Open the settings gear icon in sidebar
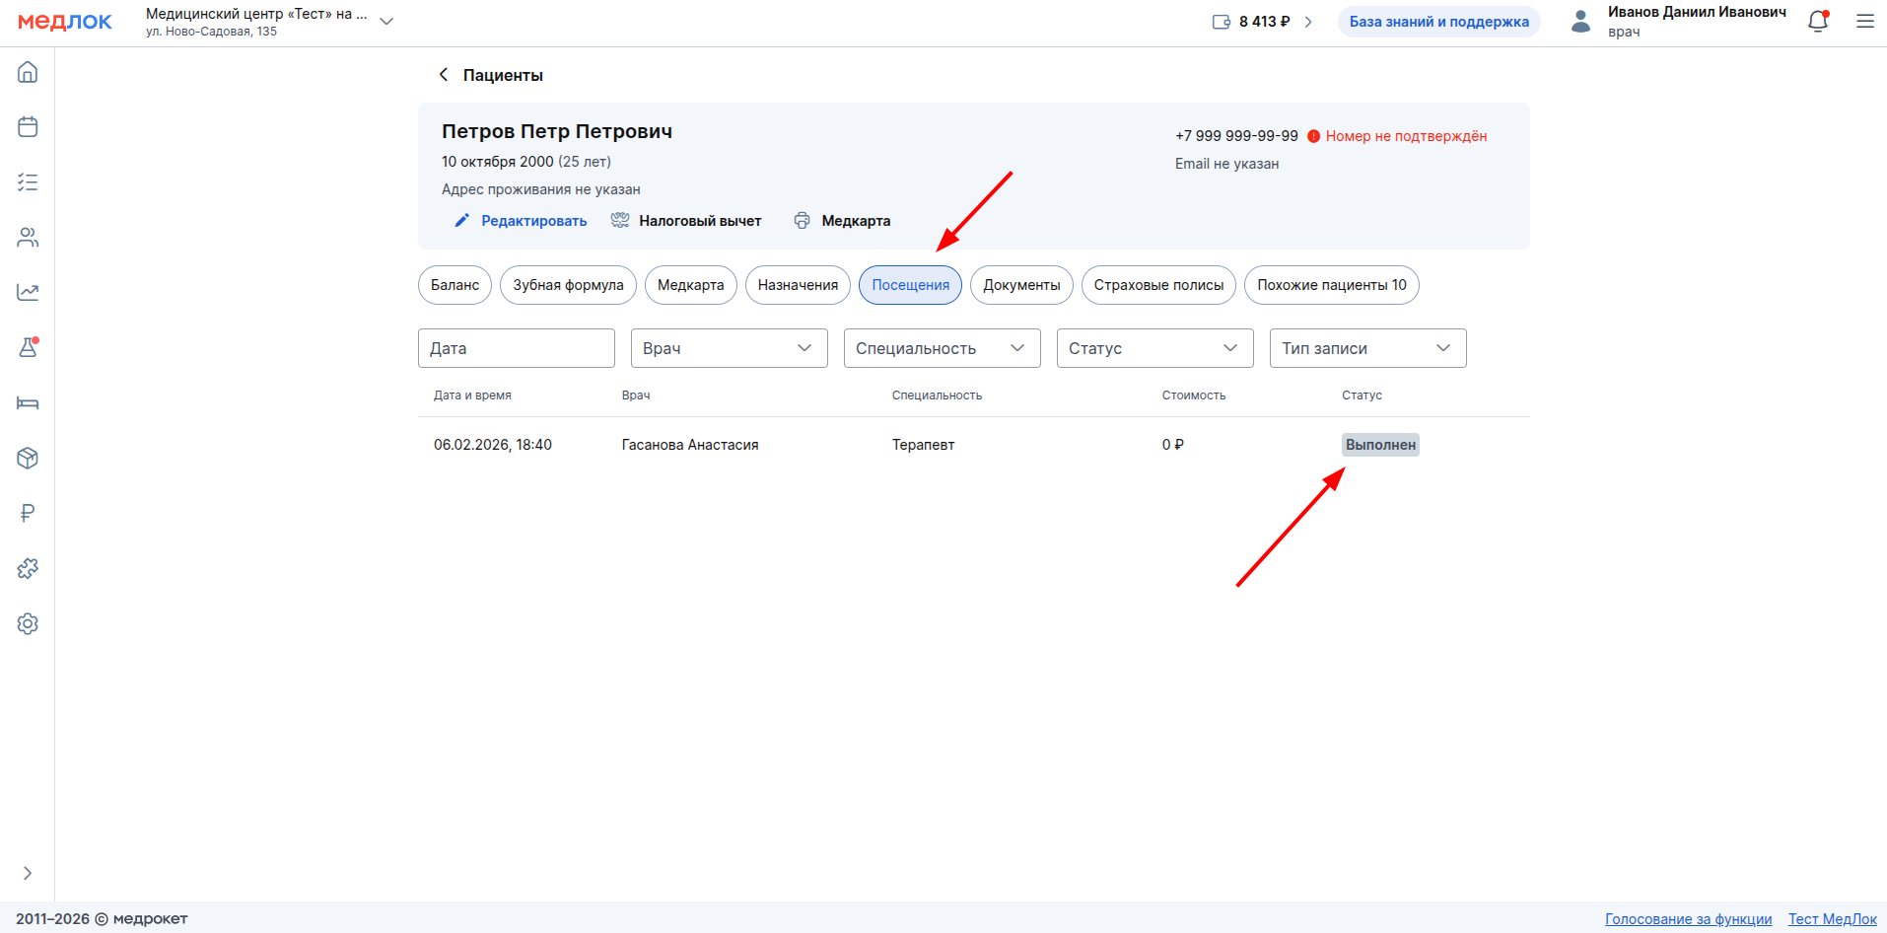The image size is (1887, 933). tap(28, 623)
